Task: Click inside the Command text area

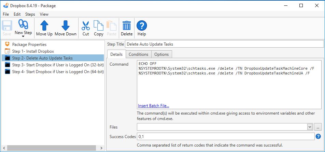Action: [229, 85]
